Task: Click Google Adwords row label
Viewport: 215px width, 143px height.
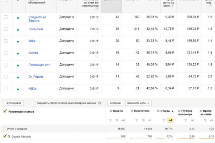Action: tap(21, 137)
